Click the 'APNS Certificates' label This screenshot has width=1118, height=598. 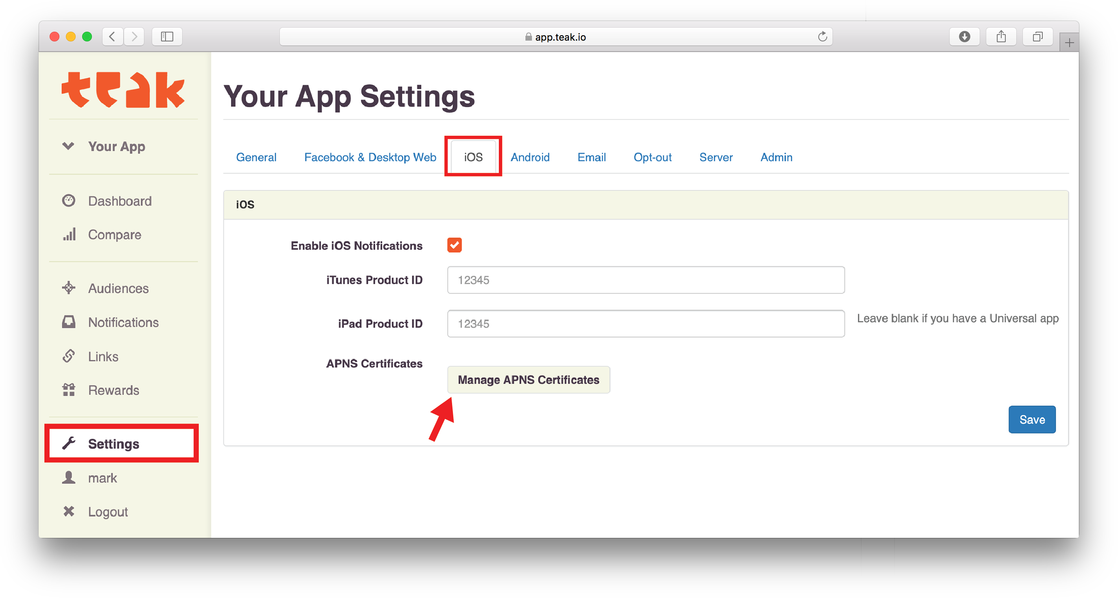374,364
